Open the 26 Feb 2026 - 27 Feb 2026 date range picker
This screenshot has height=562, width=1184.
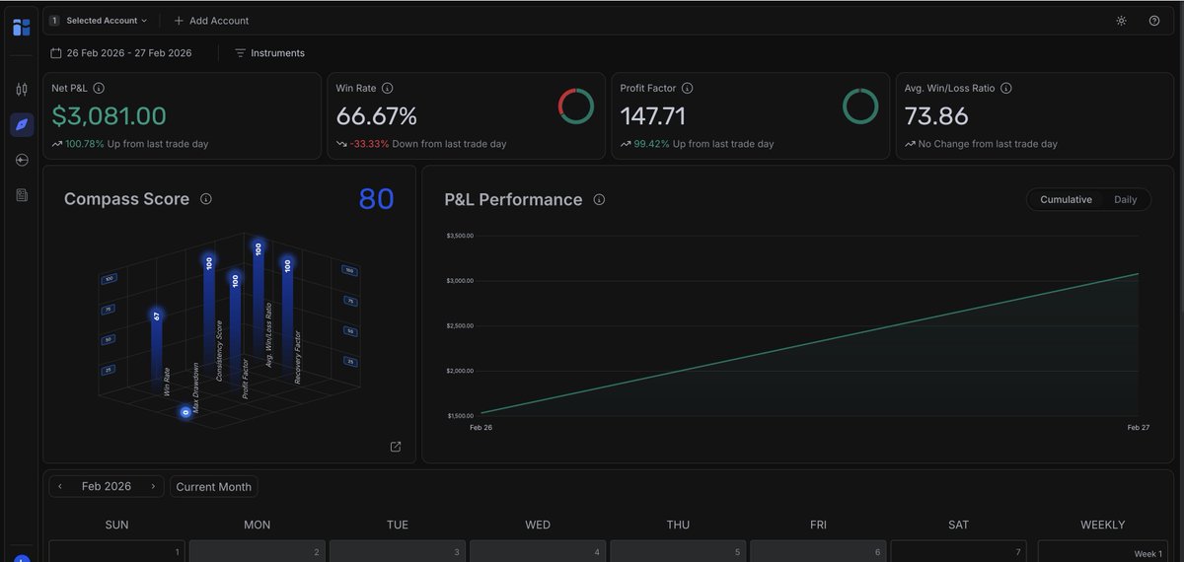point(121,53)
